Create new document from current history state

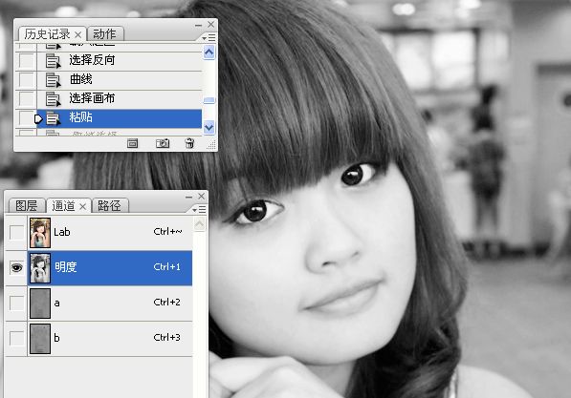[x=133, y=143]
